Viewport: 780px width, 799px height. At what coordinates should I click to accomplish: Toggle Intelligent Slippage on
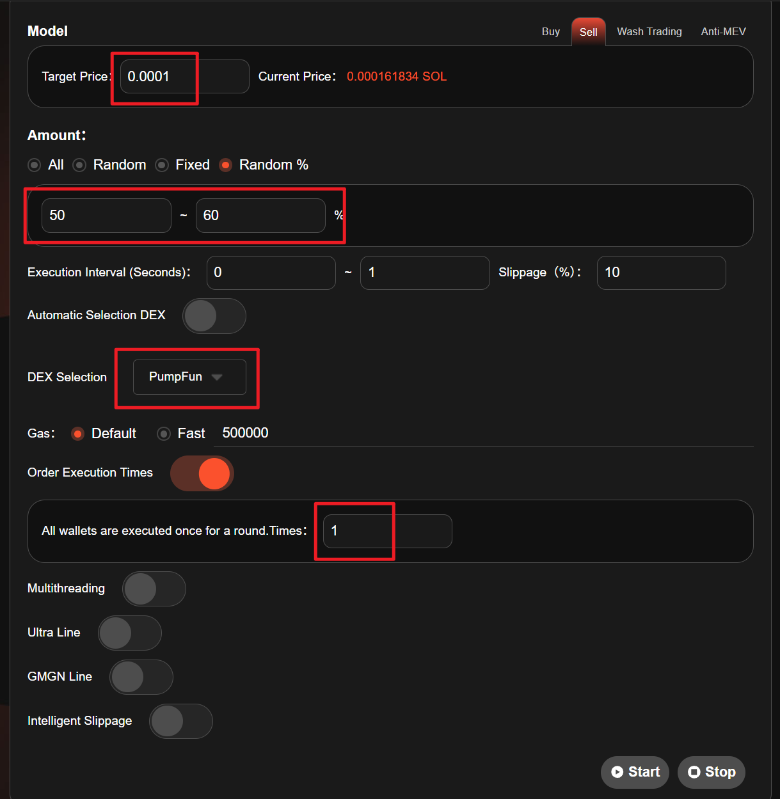180,721
